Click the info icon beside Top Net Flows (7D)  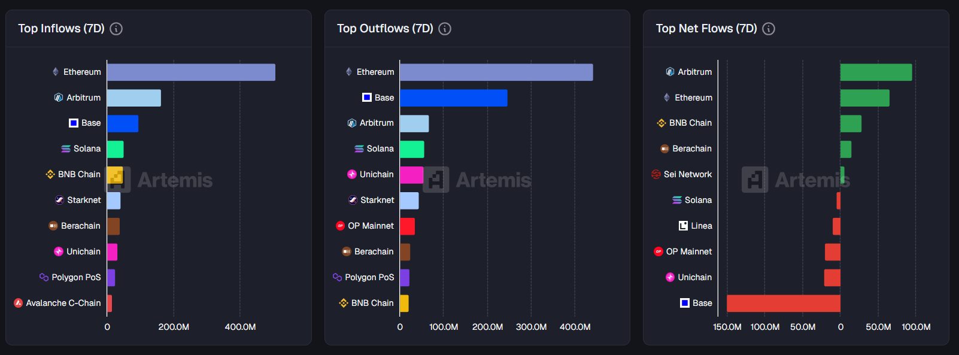(x=769, y=29)
